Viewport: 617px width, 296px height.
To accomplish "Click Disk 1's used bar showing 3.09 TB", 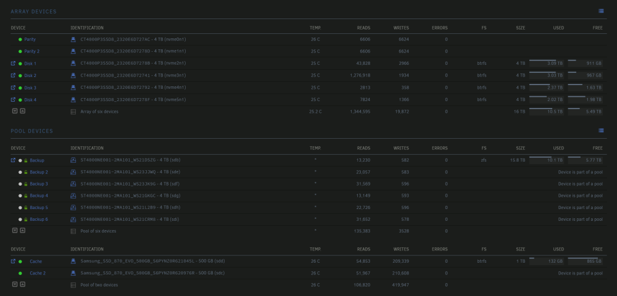I will (x=547, y=63).
